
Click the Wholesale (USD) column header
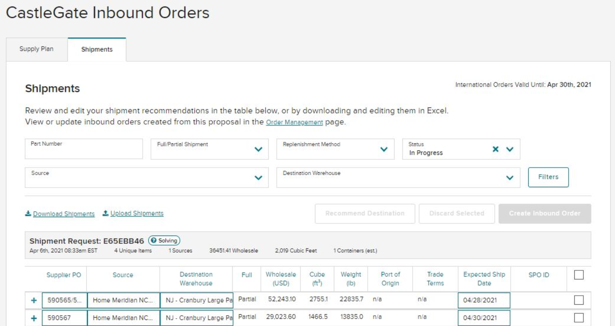tap(281, 279)
